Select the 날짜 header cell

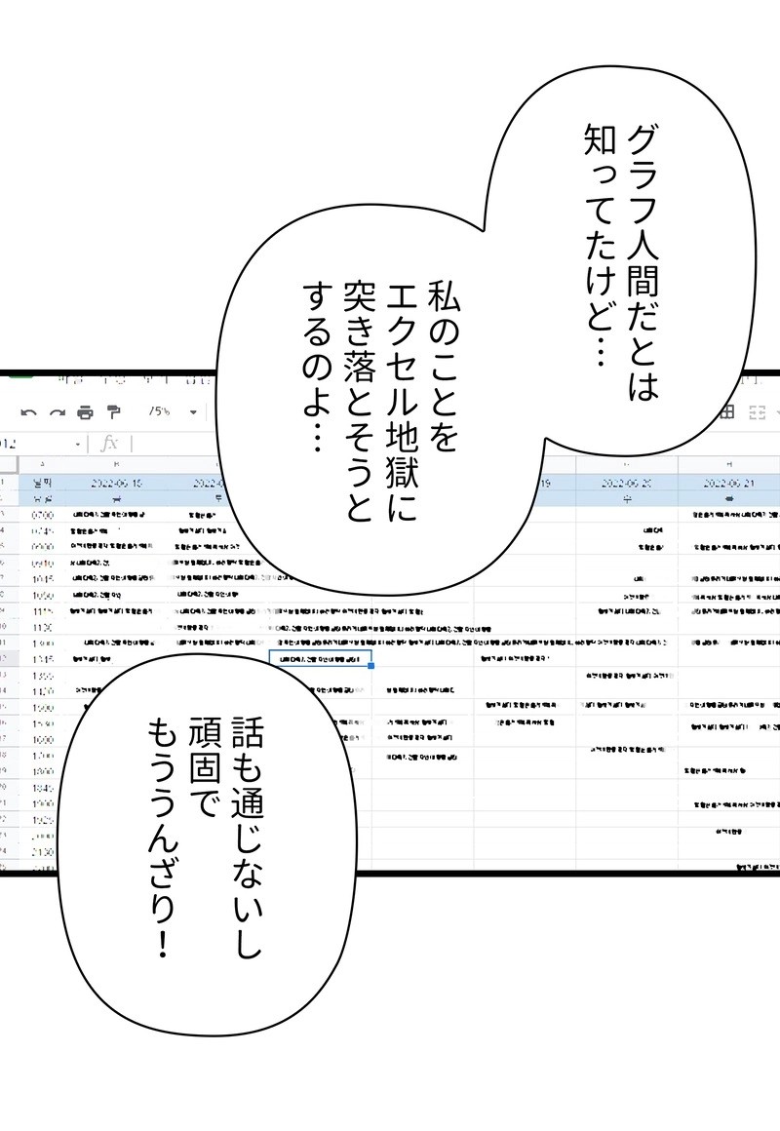(x=42, y=483)
